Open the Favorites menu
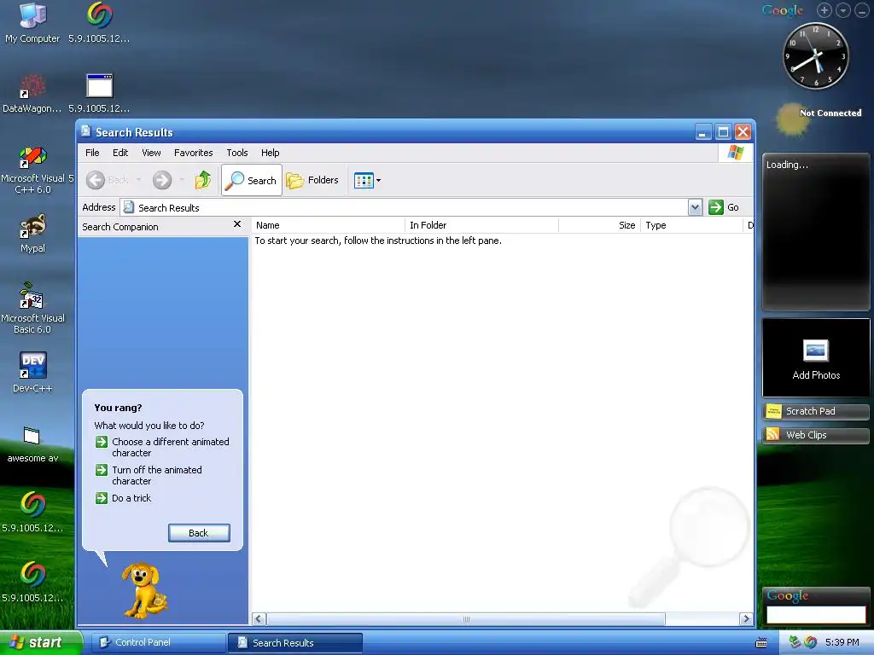The width and height of the screenshot is (874, 655). click(194, 153)
